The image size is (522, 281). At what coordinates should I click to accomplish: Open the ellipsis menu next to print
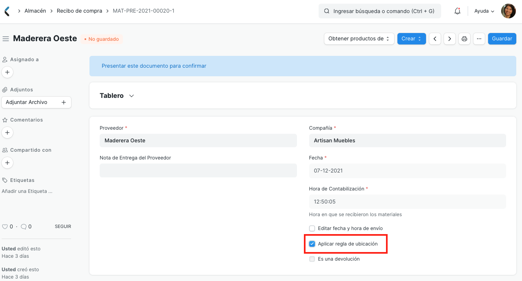(479, 38)
